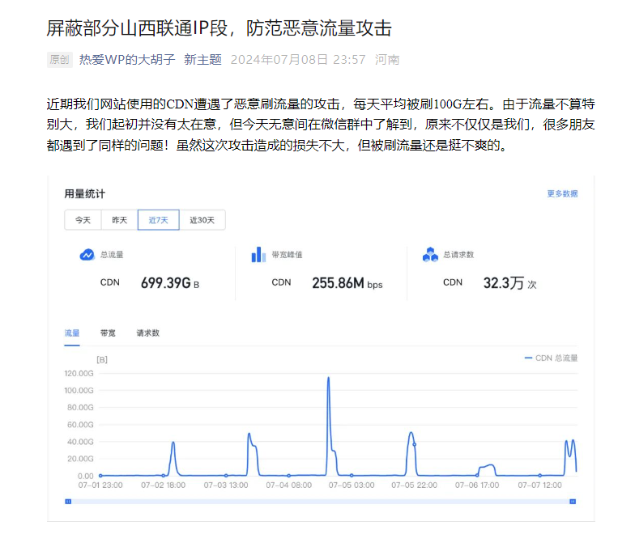635x534 pixels.
Task: Open author 热爱WP的大胡子 profile
Action: [127, 60]
